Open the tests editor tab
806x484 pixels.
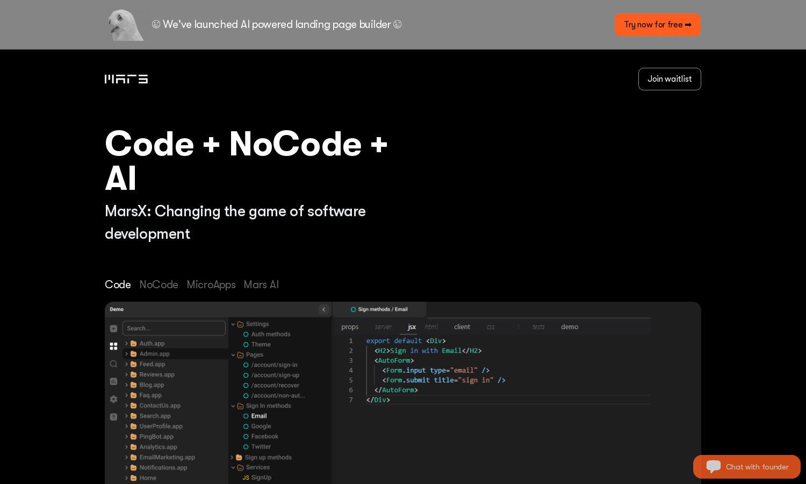[x=538, y=327]
